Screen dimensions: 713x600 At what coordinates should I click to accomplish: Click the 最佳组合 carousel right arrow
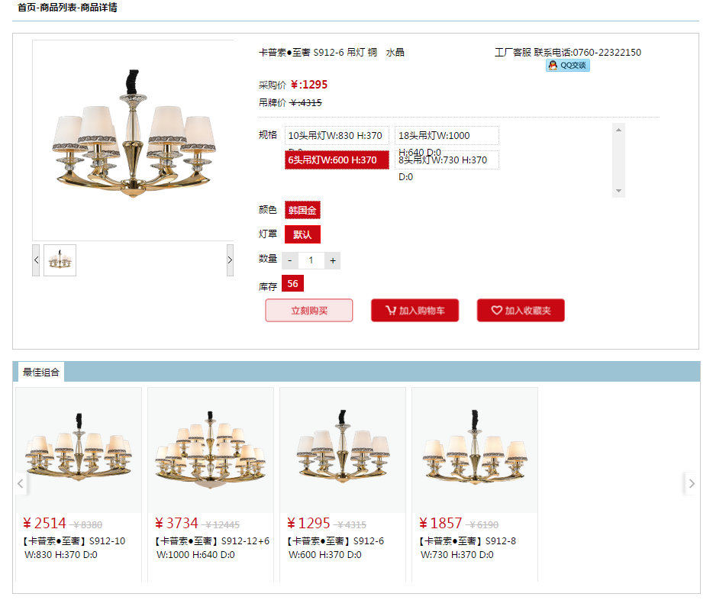(x=691, y=484)
